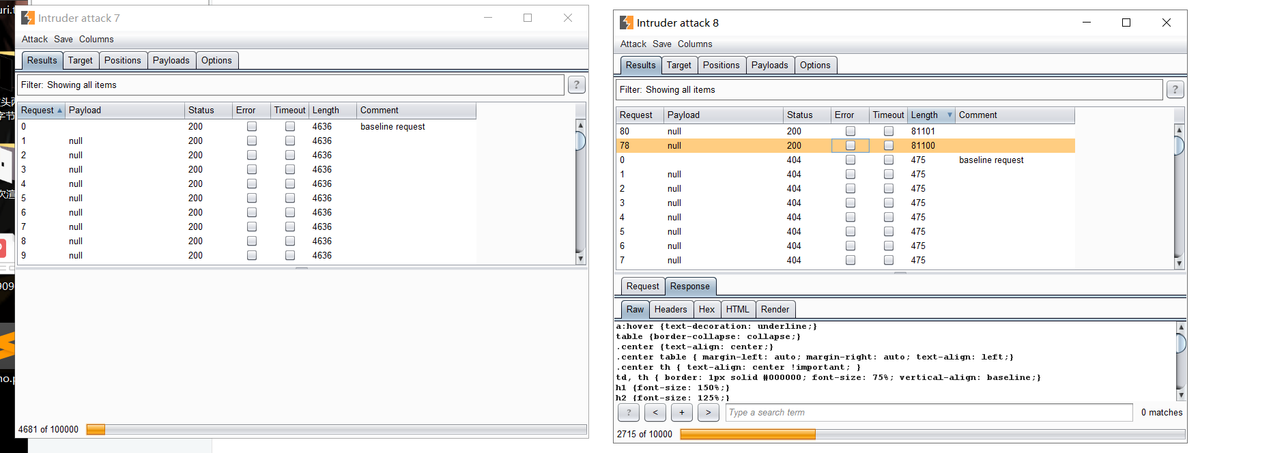Click the plus button beside the search field
Viewport: 1271px width, 453px height.
click(682, 412)
